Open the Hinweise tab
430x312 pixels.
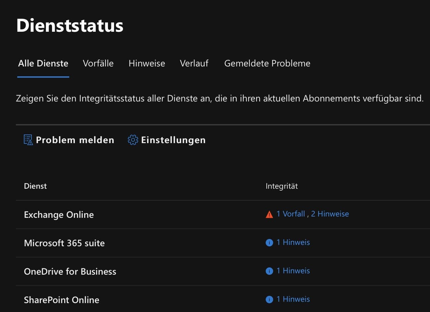[x=147, y=63]
